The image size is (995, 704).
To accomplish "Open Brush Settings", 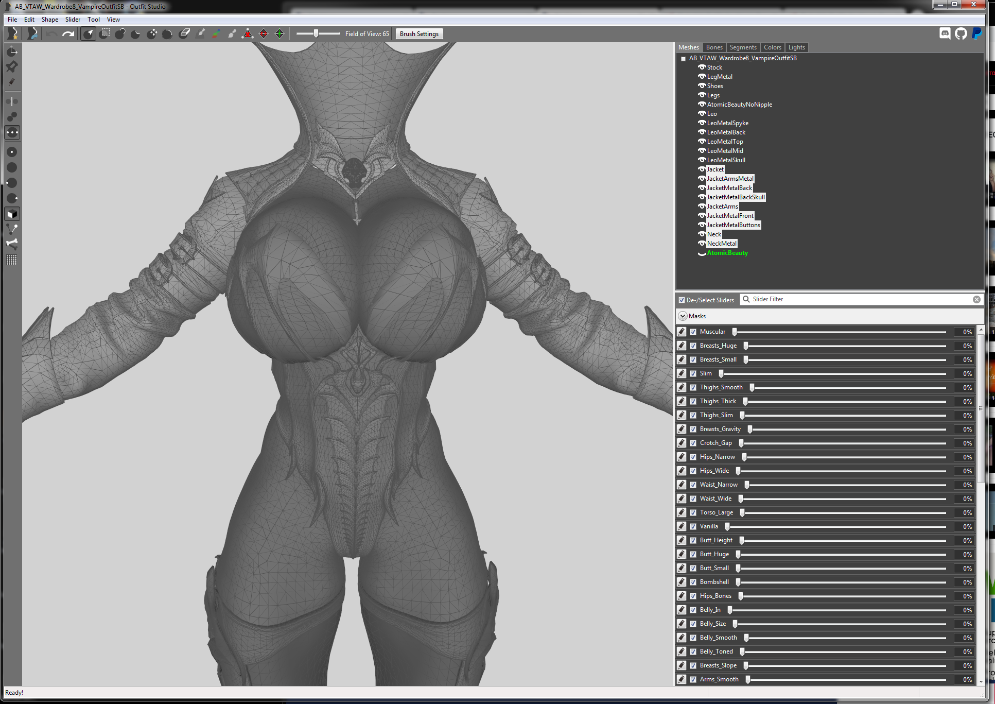I will [x=419, y=34].
